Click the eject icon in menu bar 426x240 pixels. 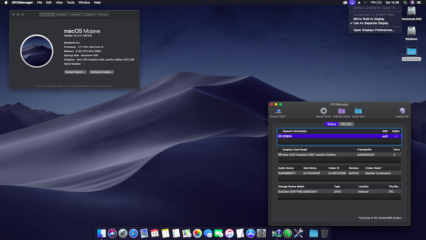(359, 3)
